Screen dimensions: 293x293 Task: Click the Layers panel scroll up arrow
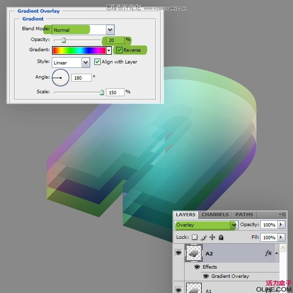[x=283, y=248]
